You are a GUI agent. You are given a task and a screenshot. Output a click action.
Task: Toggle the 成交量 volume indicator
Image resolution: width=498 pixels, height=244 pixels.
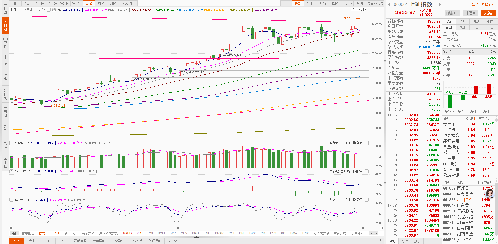44,233
